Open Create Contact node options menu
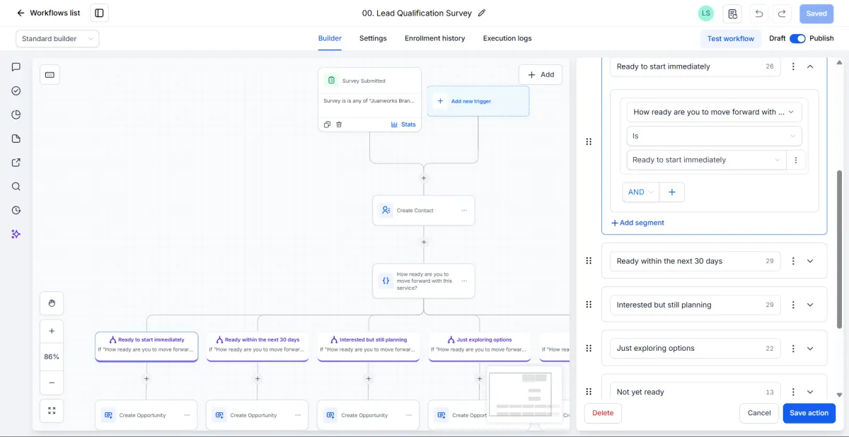 click(464, 211)
